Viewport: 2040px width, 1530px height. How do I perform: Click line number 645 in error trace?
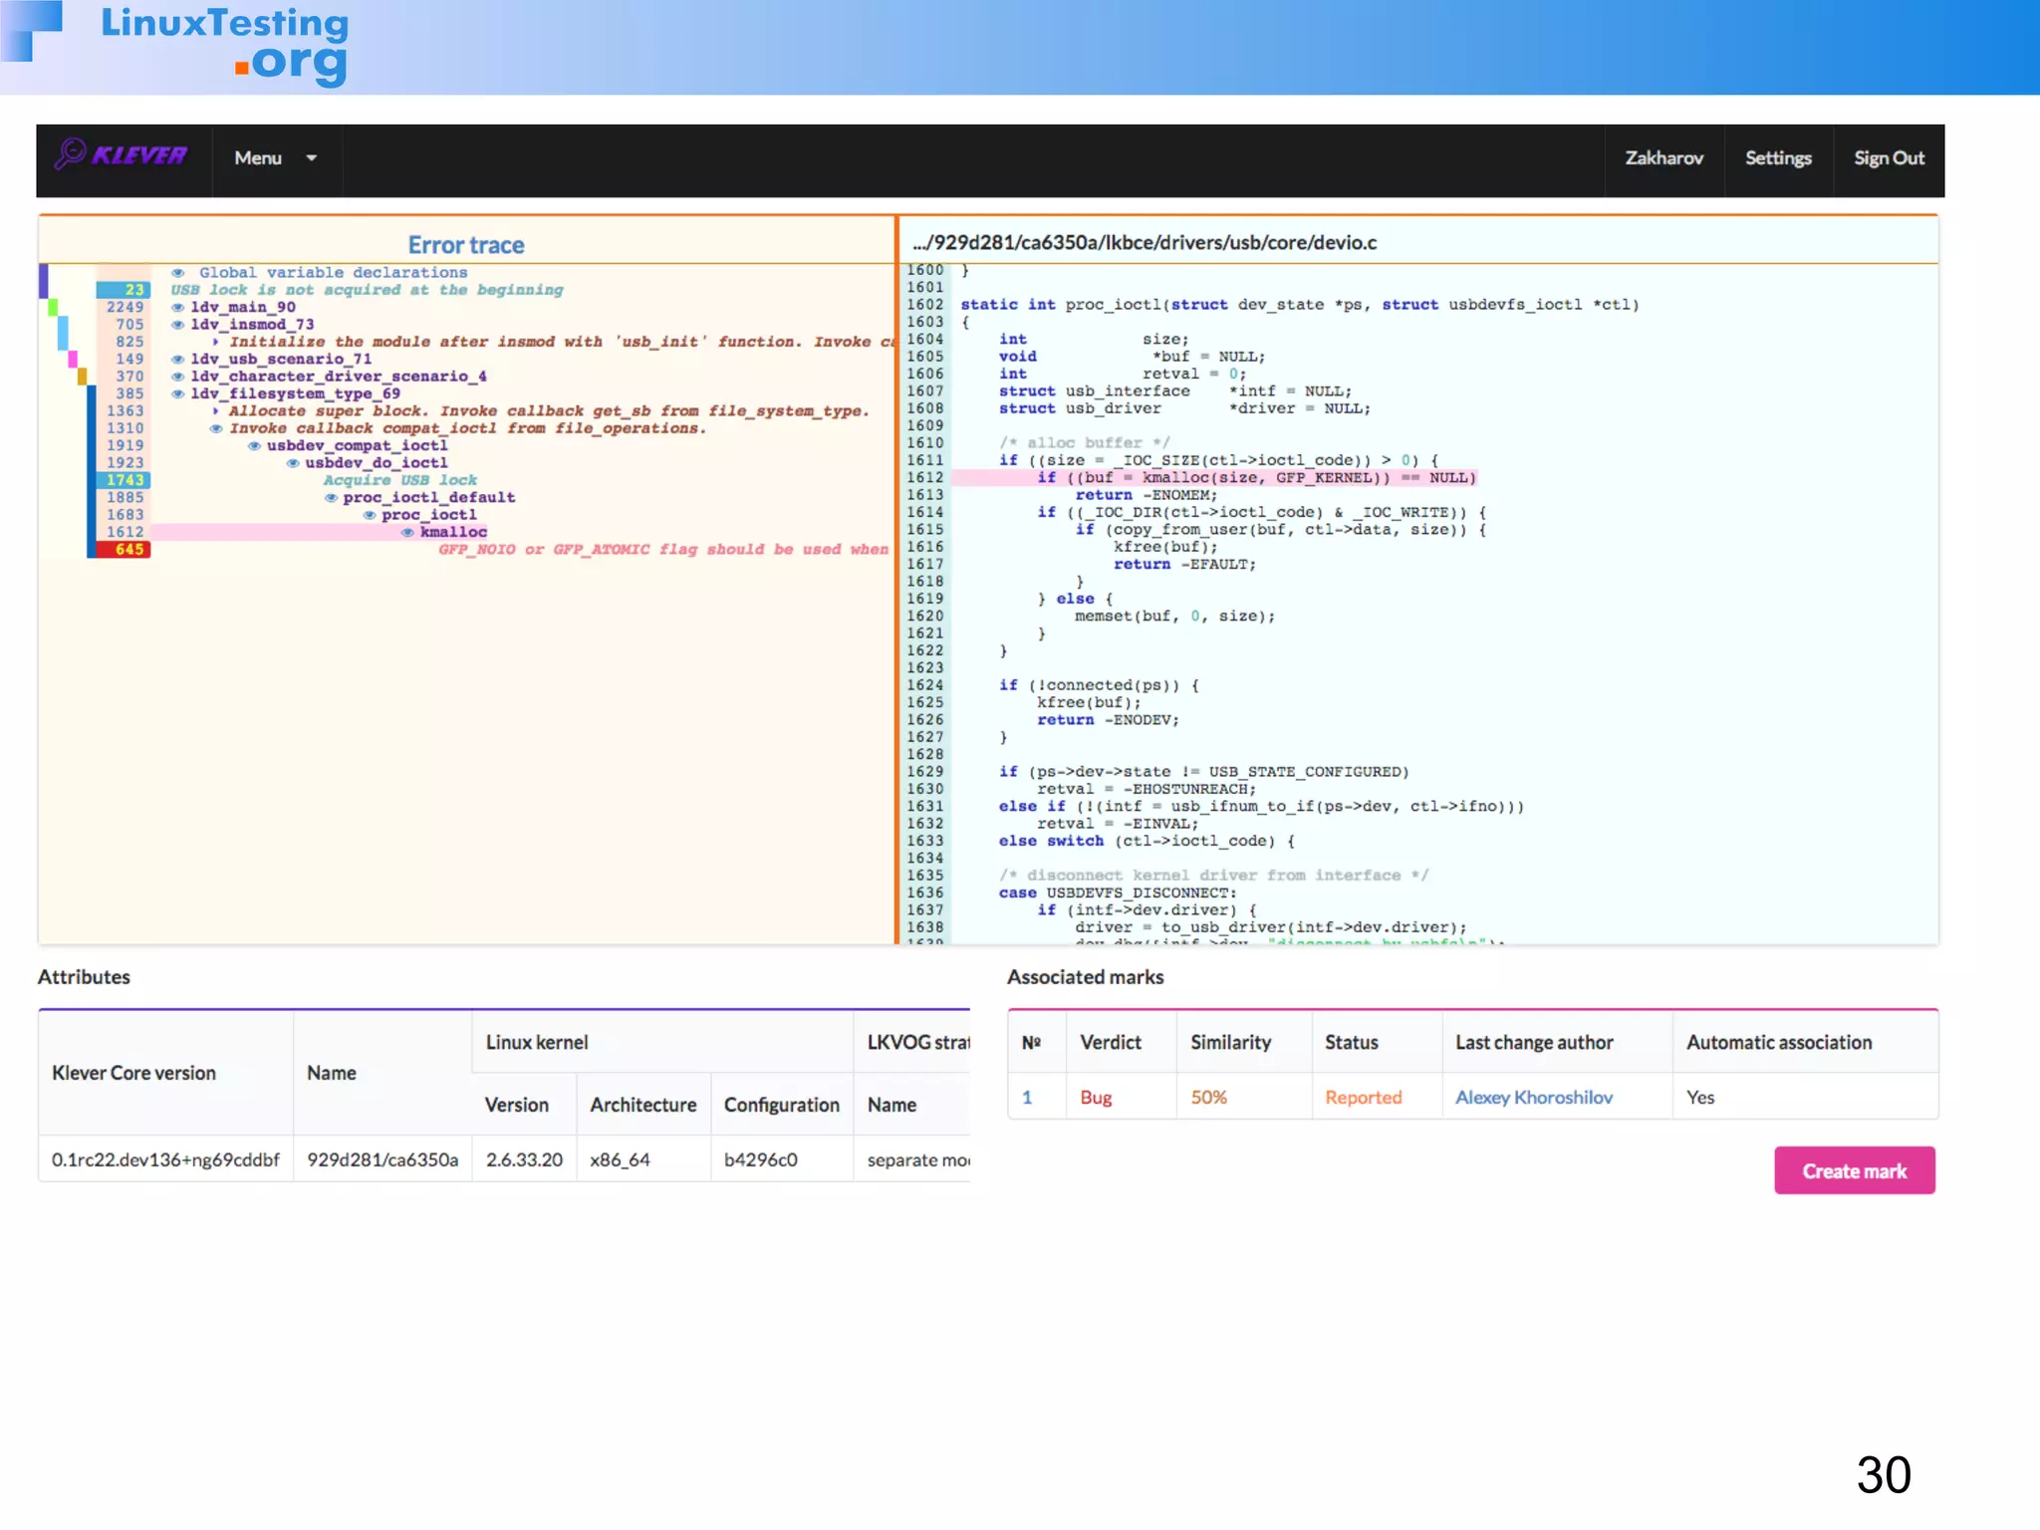point(128,550)
